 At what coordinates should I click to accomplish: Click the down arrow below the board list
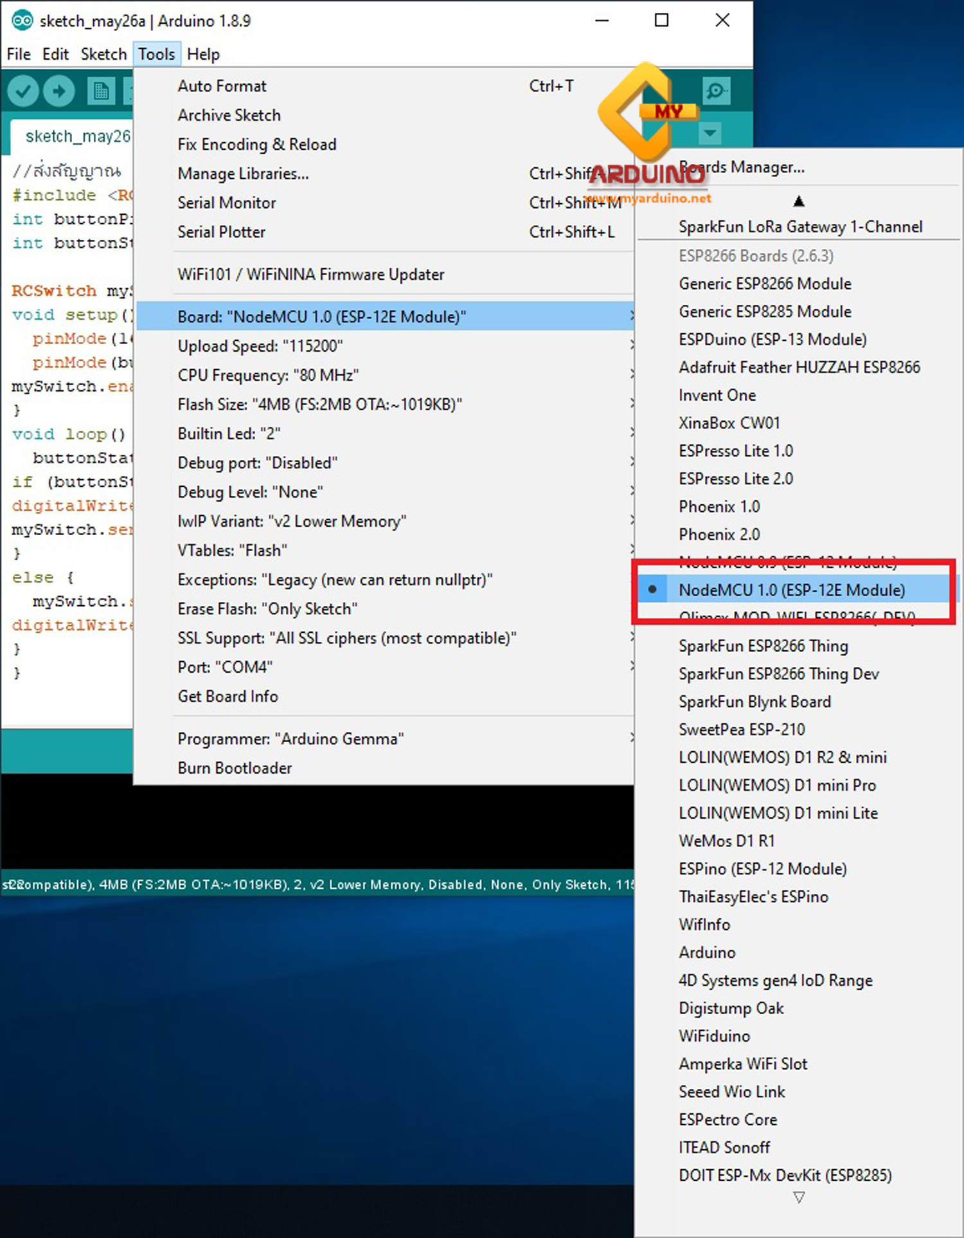pos(798,1197)
